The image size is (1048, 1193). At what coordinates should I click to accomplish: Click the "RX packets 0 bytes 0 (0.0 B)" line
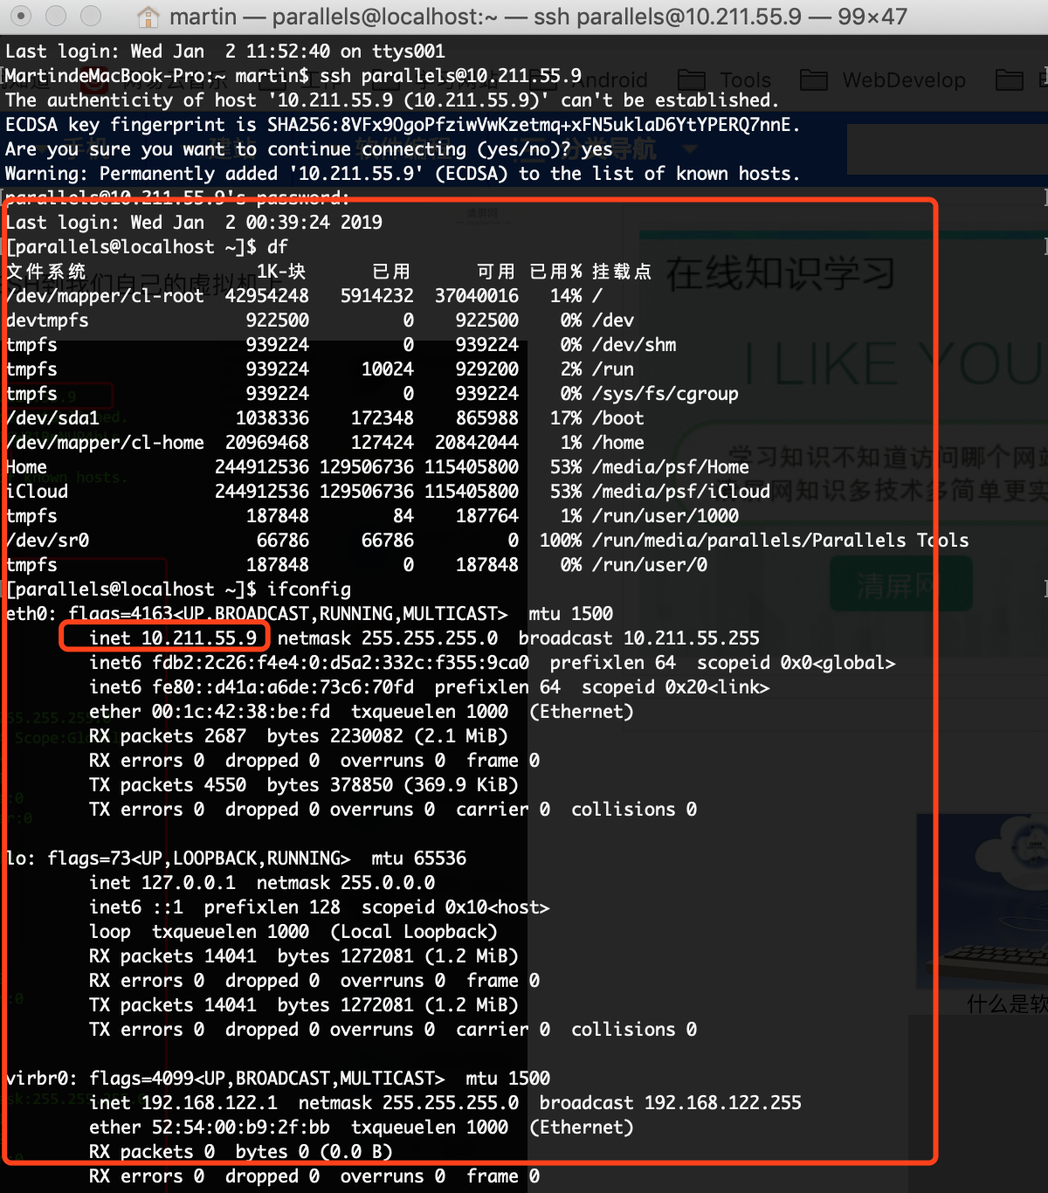point(241,1152)
